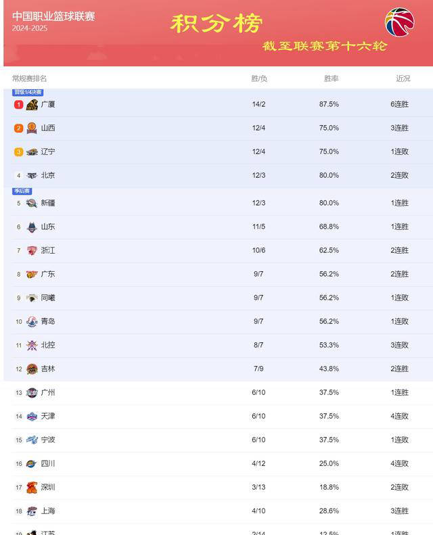Open the Shandong team logo
The width and height of the screenshot is (433, 535).
click(32, 227)
